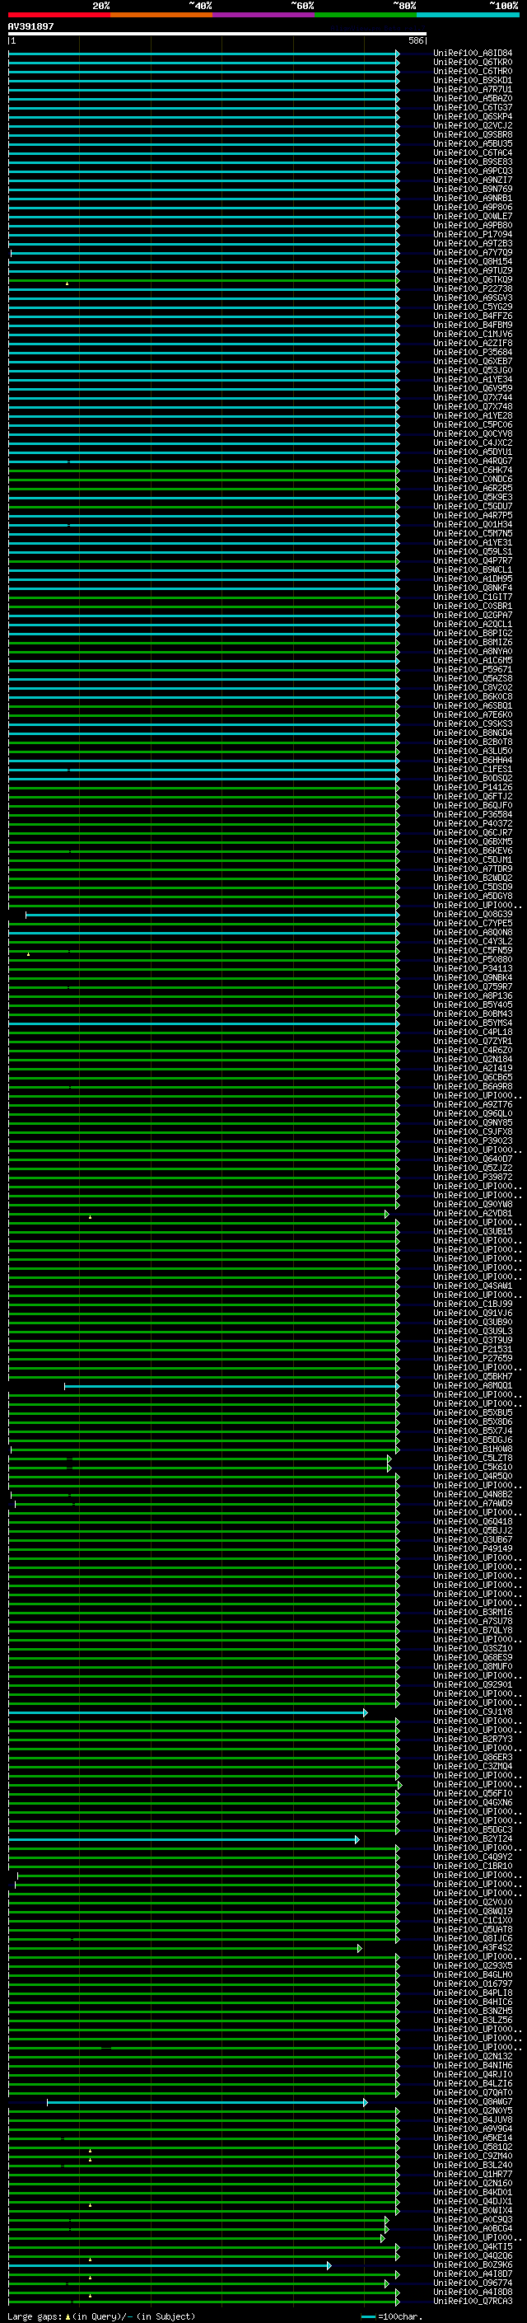Click the white query sequence ruler bar

click(x=217, y=35)
